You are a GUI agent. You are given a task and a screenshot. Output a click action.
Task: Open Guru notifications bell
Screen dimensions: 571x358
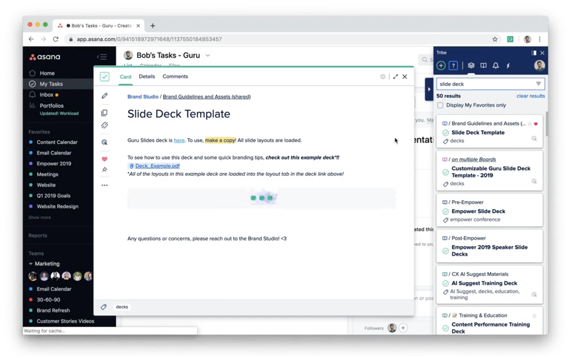click(x=496, y=65)
